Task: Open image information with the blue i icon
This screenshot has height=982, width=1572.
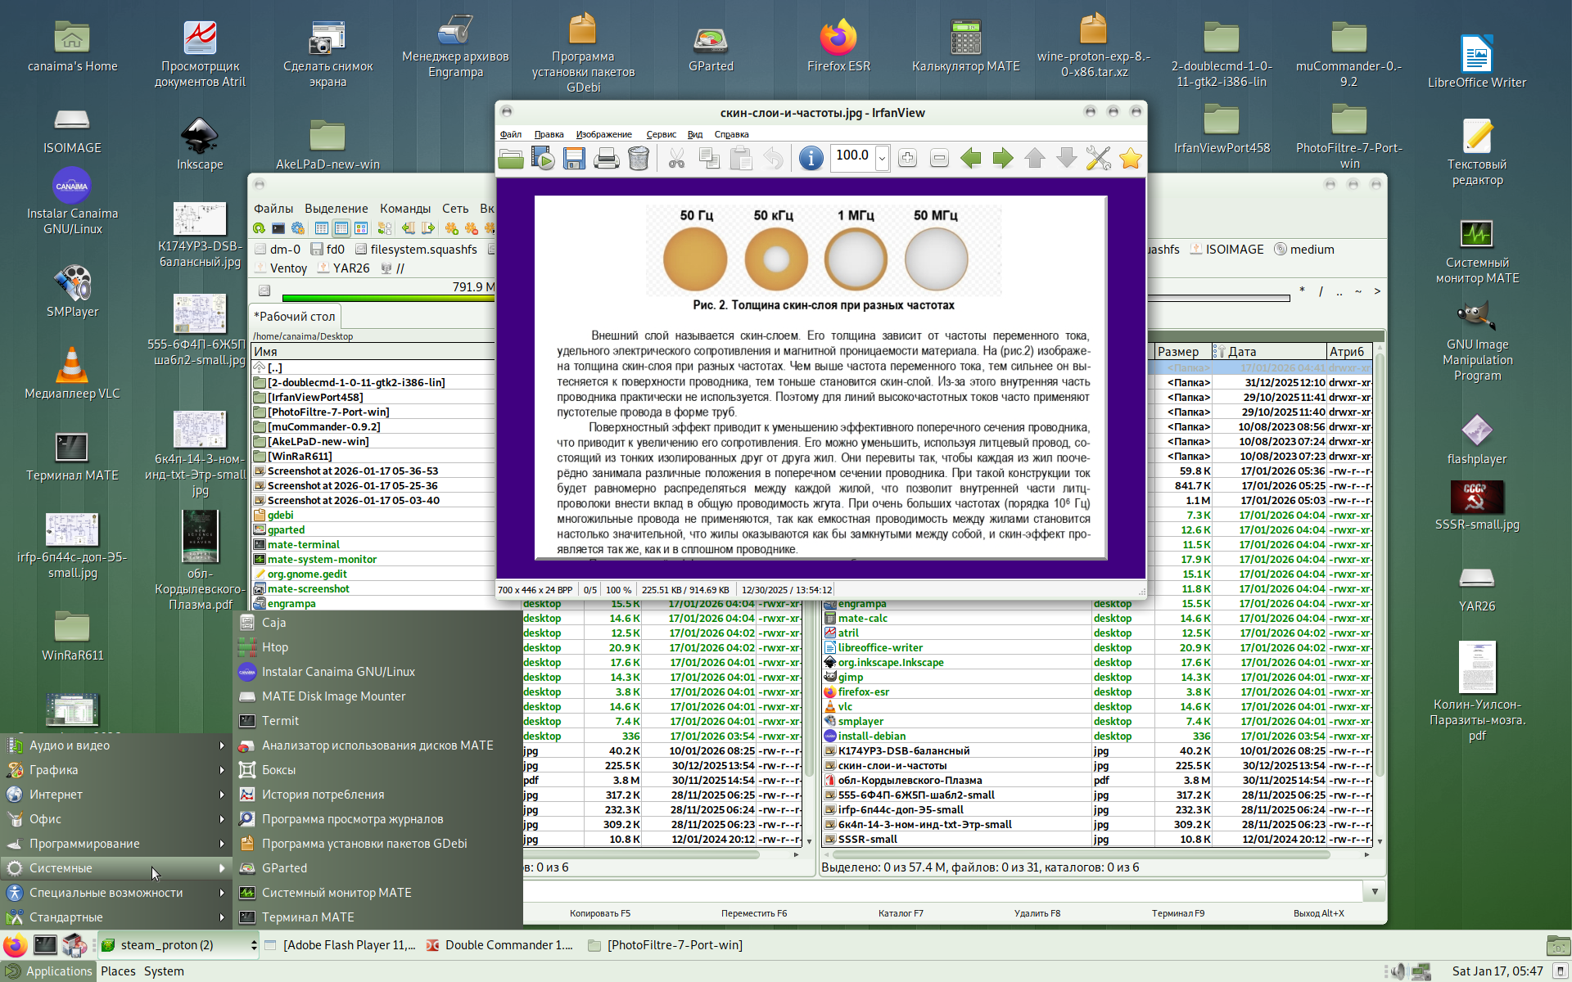Action: tap(811, 159)
